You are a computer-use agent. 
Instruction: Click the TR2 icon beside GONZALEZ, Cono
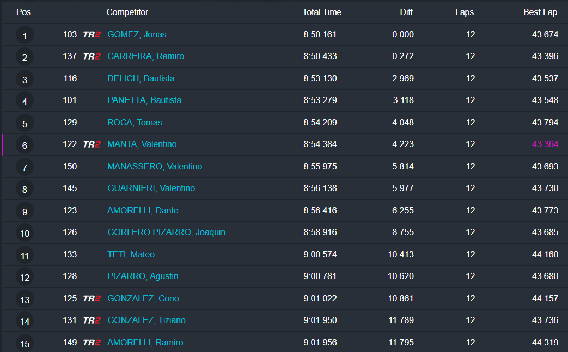point(91,299)
